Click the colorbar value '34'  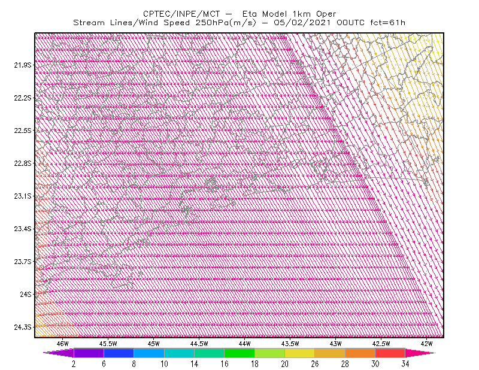405,364
